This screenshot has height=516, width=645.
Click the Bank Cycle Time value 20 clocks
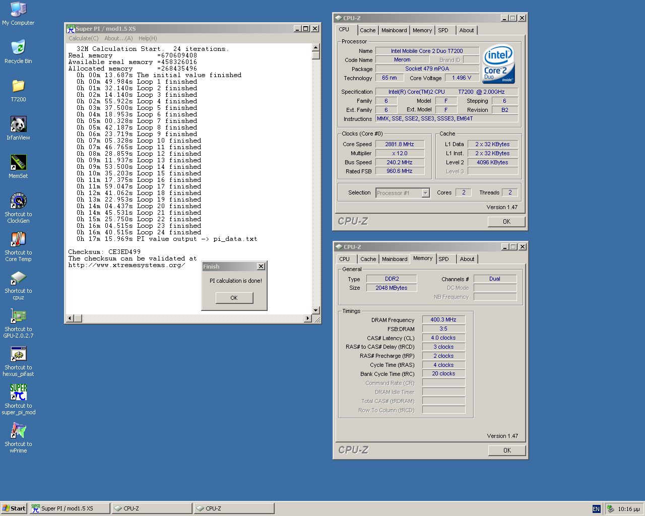coord(443,373)
